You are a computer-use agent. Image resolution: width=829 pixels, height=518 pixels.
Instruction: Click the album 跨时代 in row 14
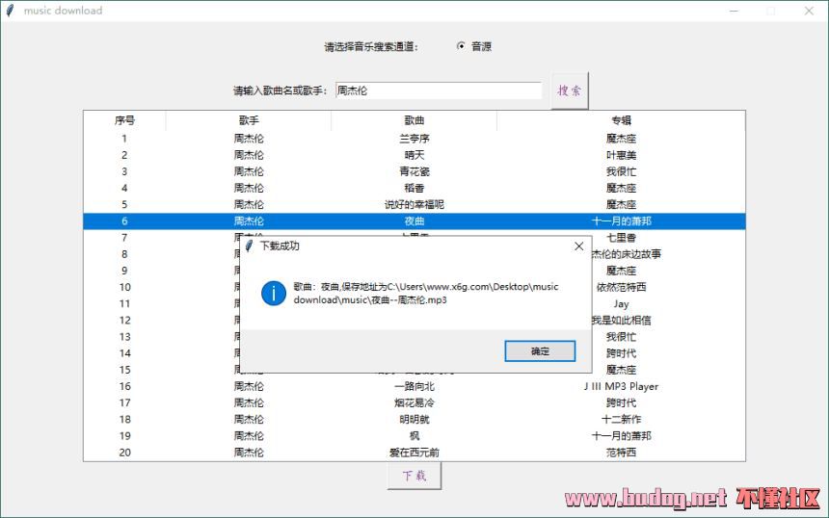(x=621, y=353)
